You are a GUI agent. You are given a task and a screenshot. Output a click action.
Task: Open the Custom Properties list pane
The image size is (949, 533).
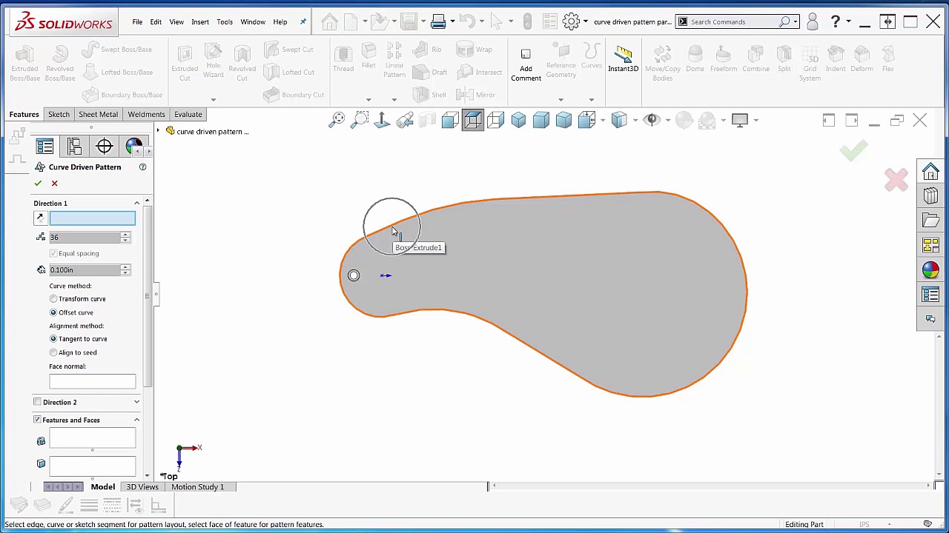[x=930, y=295]
